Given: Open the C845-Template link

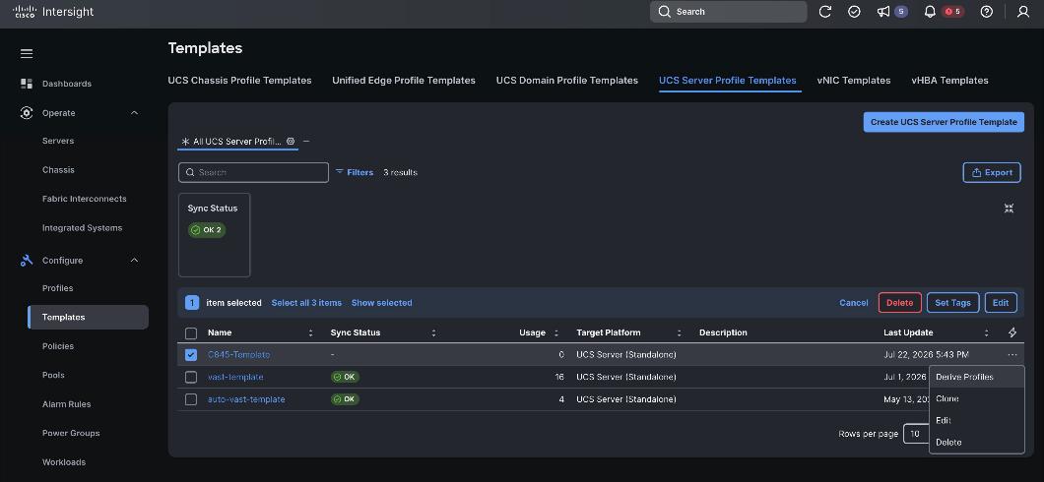Looking at the screenshot, I should coord(239,355).
